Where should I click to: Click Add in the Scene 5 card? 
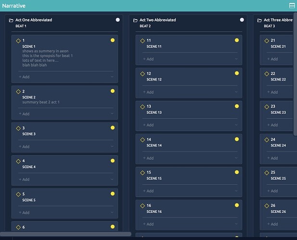[x=25, y=213]
